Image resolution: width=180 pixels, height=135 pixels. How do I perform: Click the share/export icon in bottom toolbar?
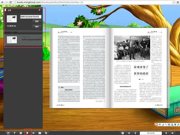coord(8,133)
